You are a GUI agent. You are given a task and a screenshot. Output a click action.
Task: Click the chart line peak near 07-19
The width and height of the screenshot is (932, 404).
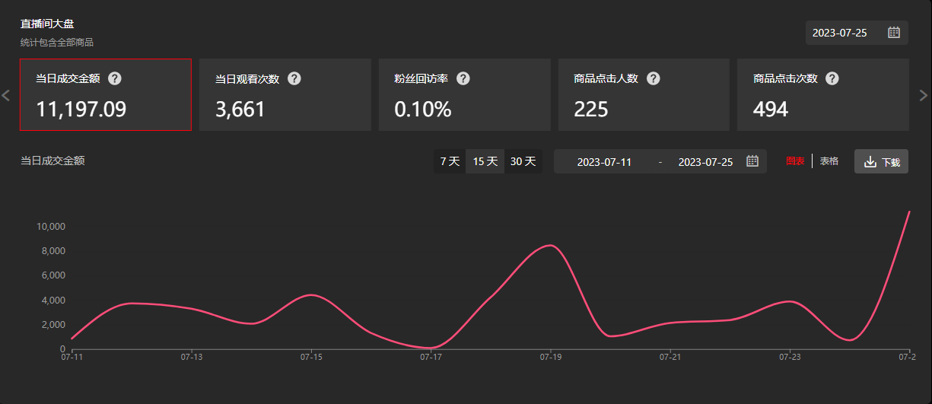coord(551,245)
